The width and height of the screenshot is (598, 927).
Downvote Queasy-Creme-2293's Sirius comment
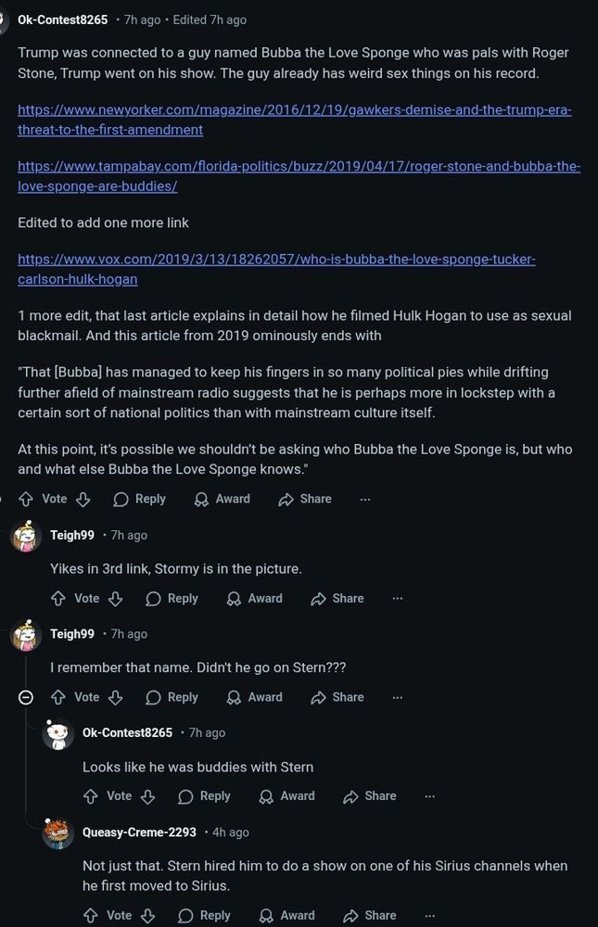coord(147,915)
